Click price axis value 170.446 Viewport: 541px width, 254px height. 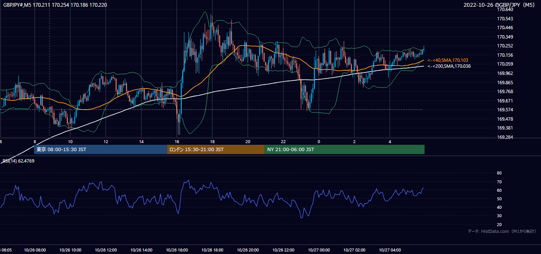[505, 28]
